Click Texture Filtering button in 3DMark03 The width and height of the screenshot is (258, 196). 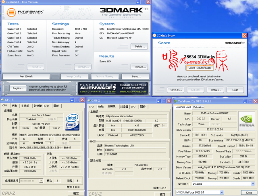coord(105,76)
